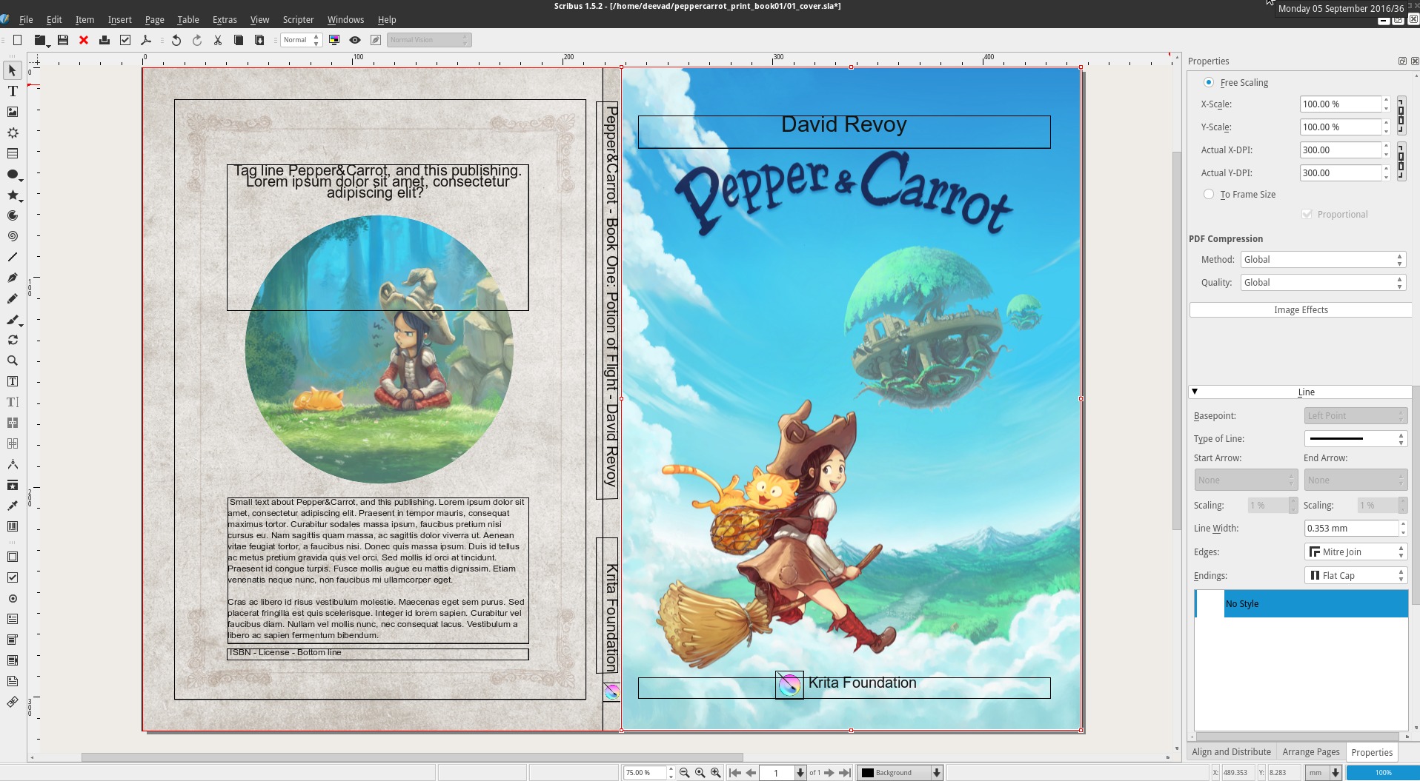Screen dimensions: 1420x781
Task: Print the document
Action: pos(104,40)
